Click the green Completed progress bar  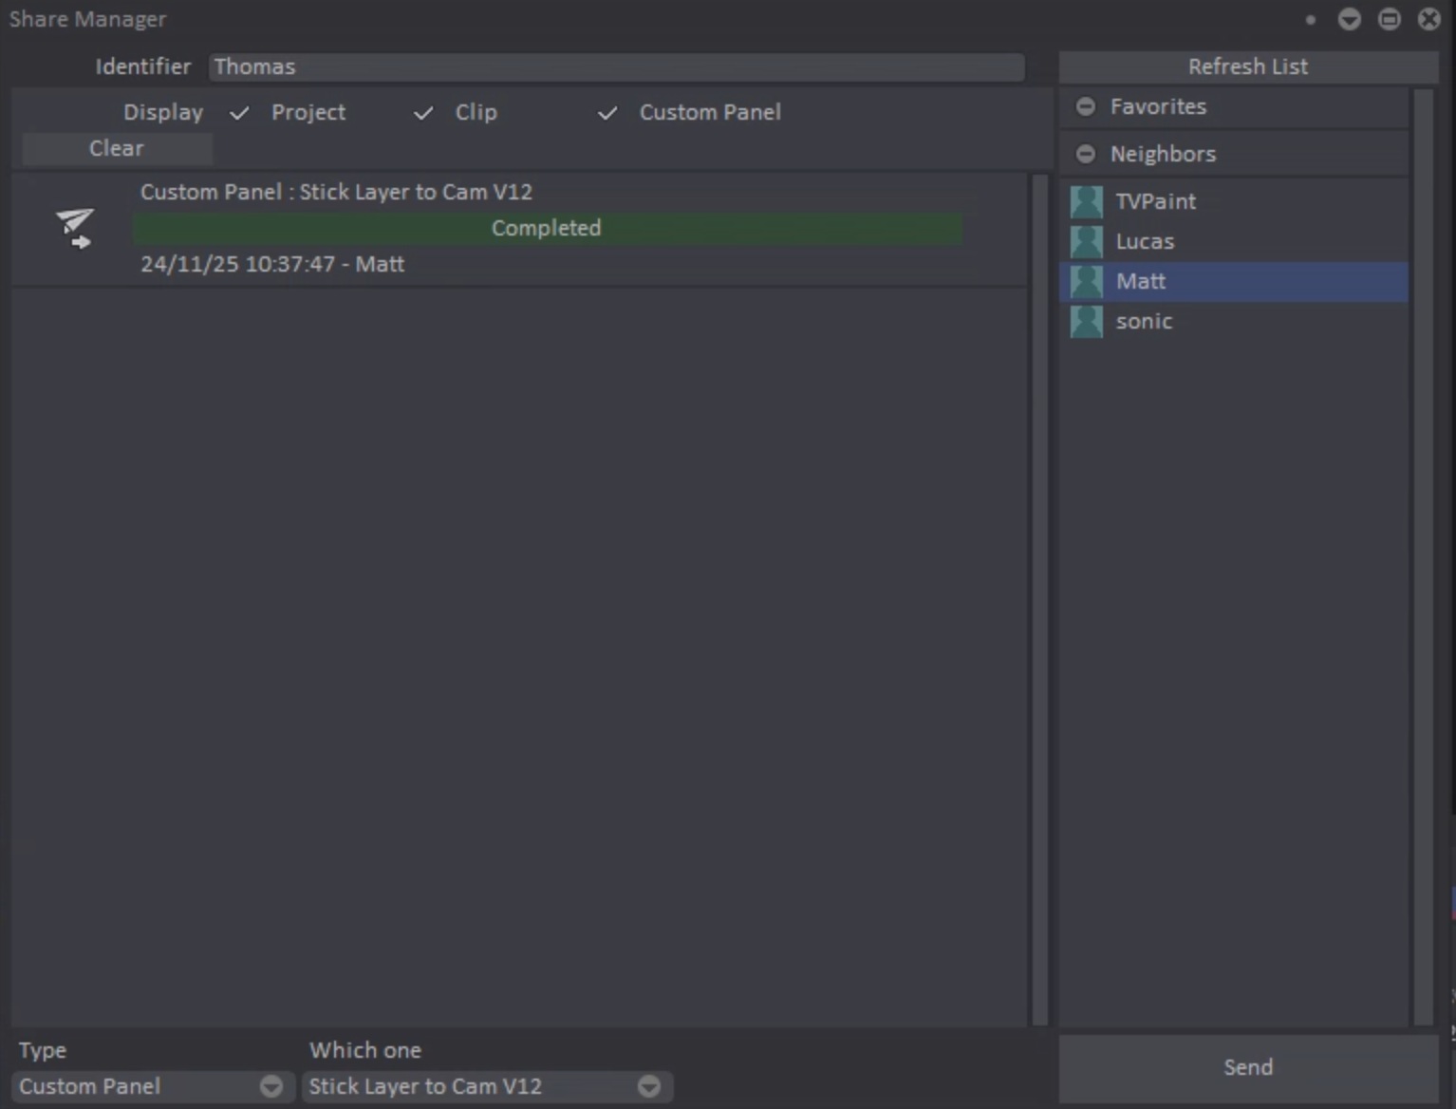(547, 228)
